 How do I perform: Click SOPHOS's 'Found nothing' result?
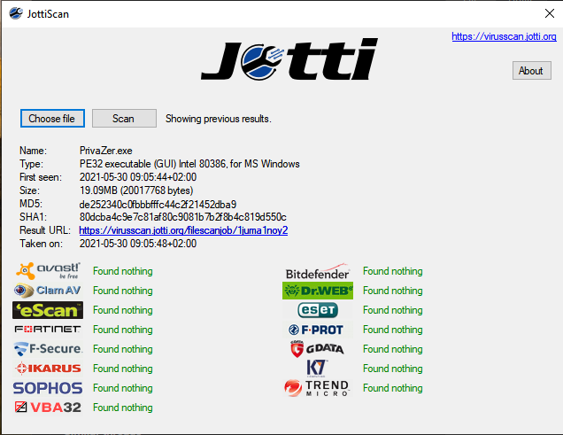pyautogui.click(x=123, y=388)
